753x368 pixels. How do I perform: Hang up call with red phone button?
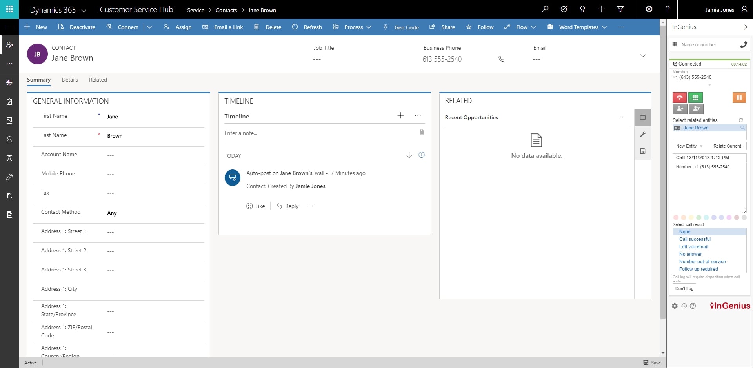pos(680,97)
